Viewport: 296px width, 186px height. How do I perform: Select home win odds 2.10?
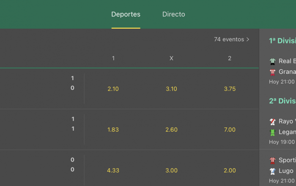coord(113,89)
